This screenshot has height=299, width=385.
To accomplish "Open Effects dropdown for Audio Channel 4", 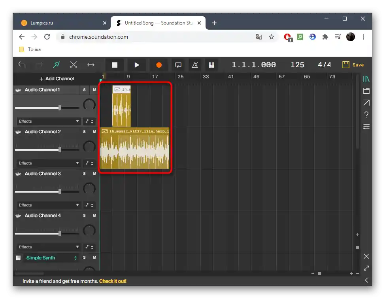I will [x=49, y=247].
